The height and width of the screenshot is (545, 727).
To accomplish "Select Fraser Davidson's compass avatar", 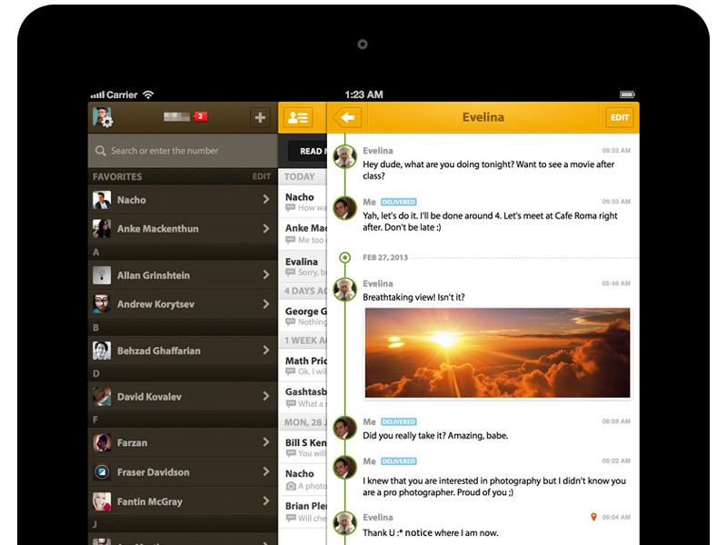I will tap(102, 472).
